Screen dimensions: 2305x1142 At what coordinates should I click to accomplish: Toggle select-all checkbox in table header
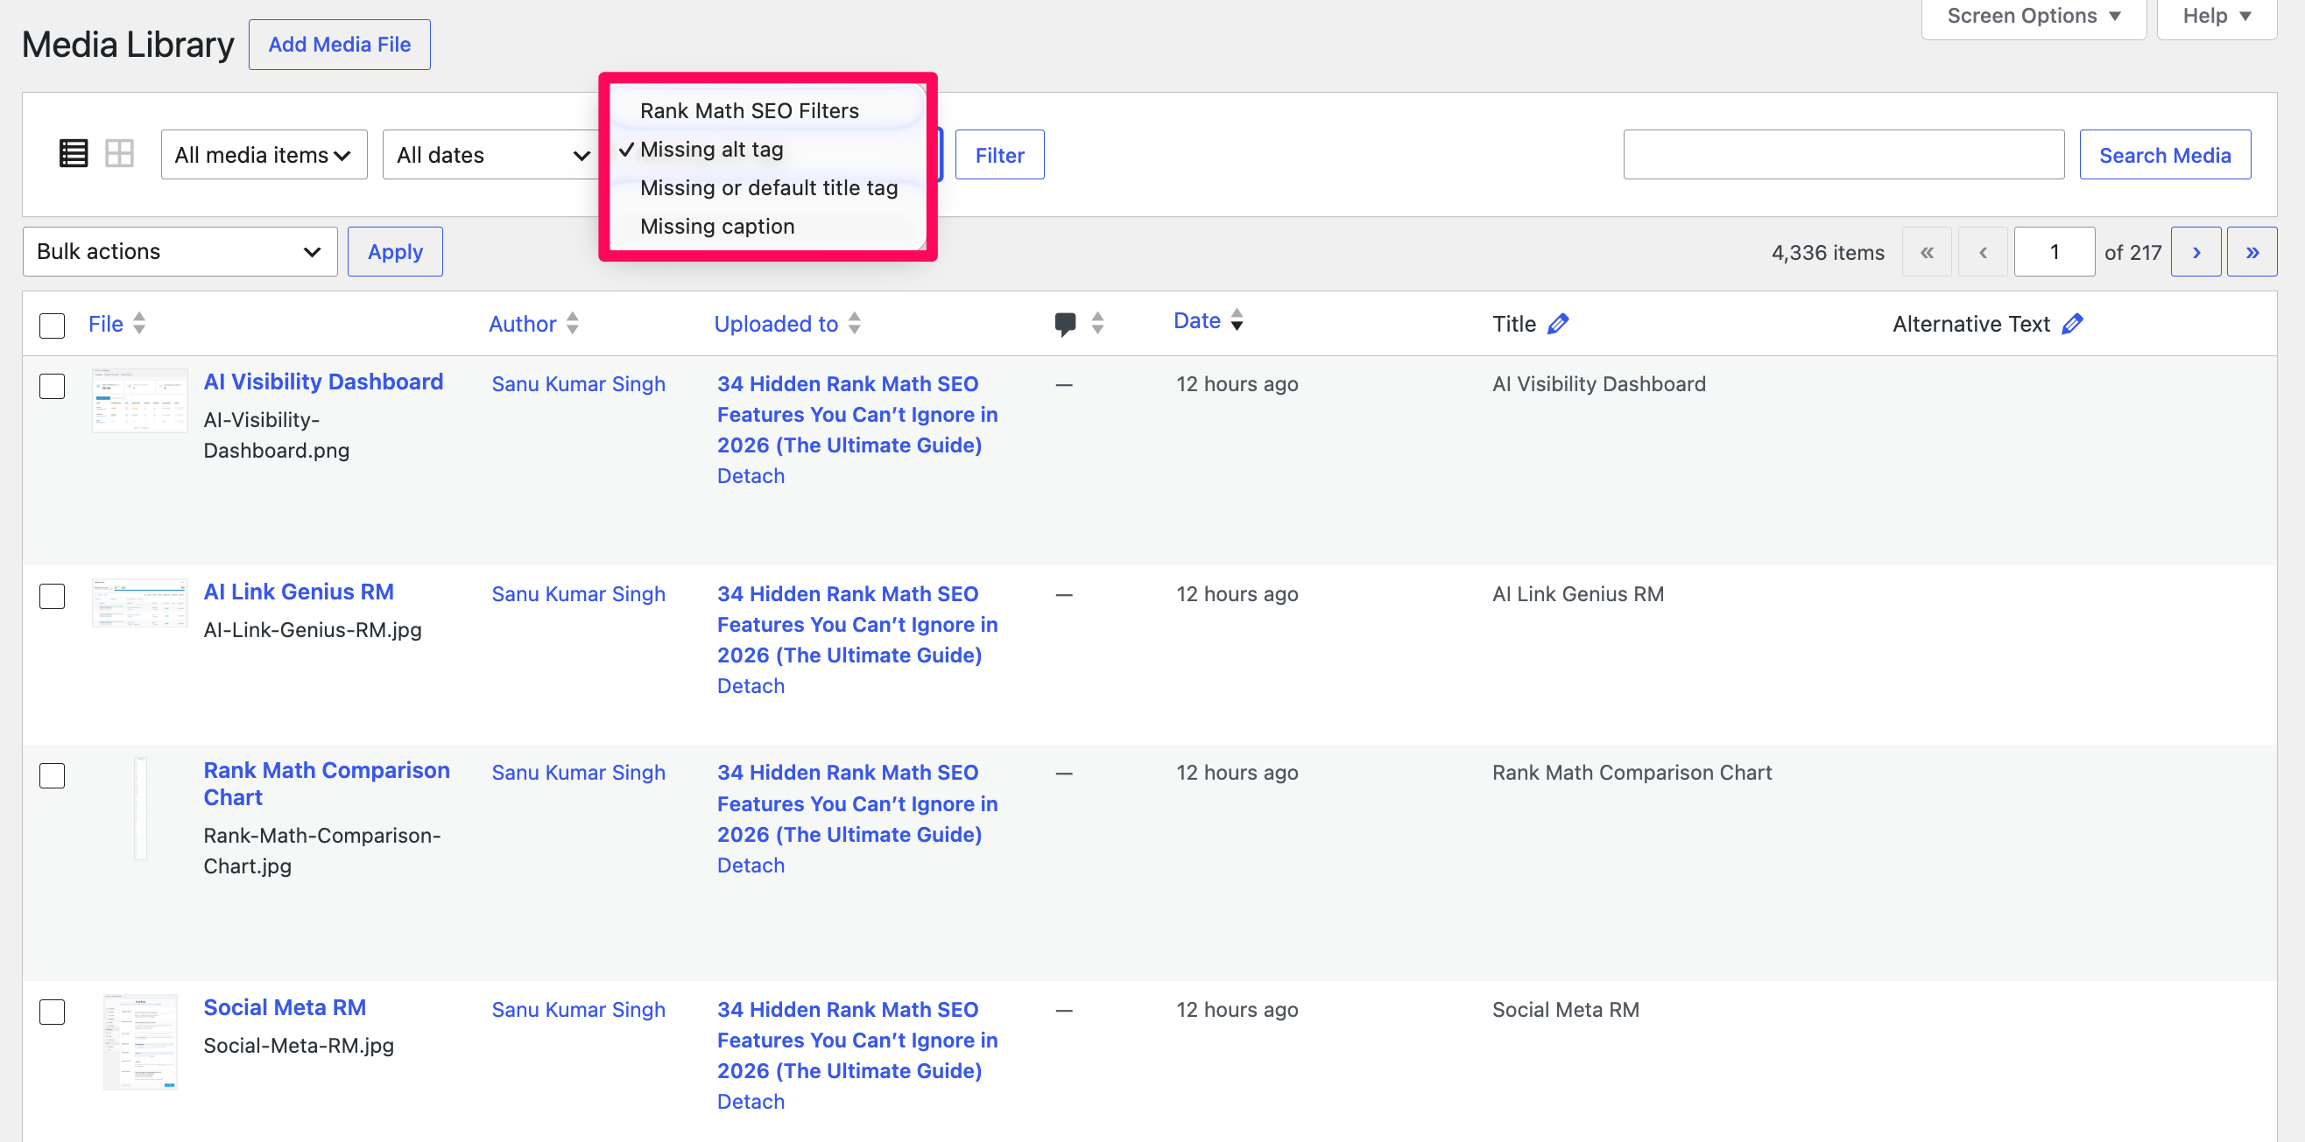(53, 326)
